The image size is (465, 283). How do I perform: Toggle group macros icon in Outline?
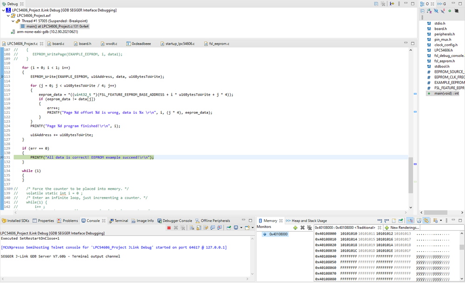click(457, 11)
